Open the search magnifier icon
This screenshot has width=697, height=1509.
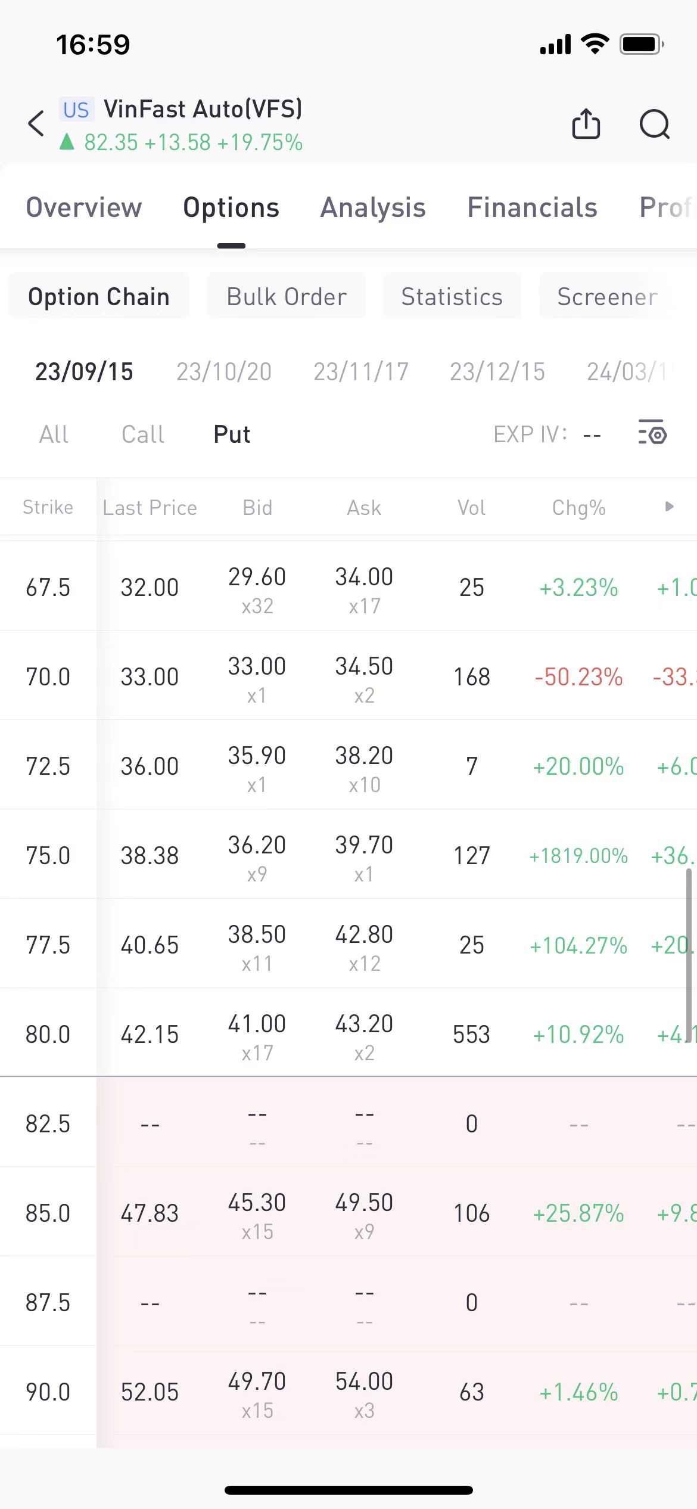[654, 124]
